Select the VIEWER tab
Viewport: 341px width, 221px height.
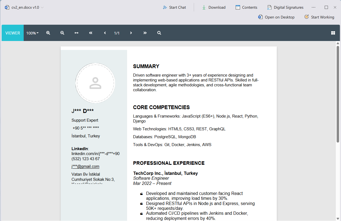13,33
